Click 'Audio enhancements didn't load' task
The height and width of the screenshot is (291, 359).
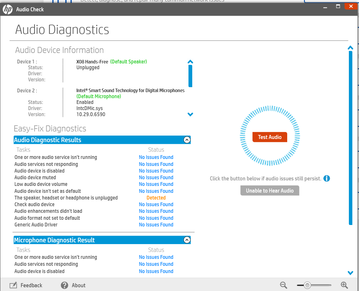point(48,211)
